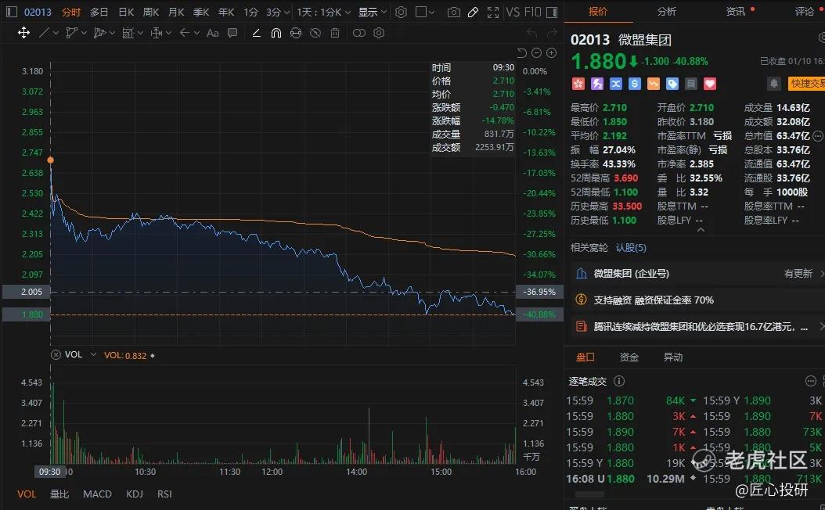The width and height of the screenshot is (825, 510).
Task: Enable magnet snap mode
Action: point(276,33)
